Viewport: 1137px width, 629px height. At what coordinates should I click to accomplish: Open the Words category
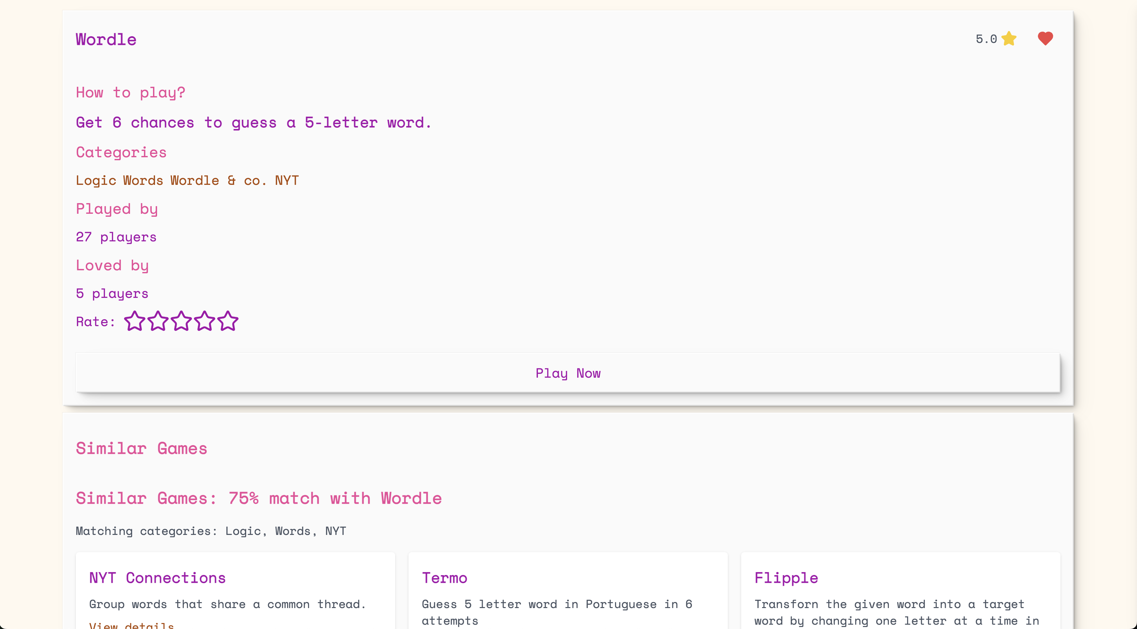coord(143,181)
